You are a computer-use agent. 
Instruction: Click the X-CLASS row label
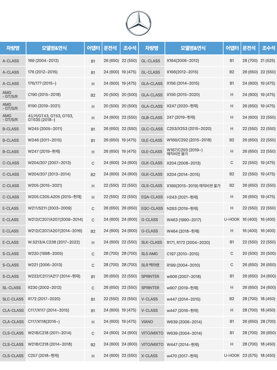pyautogui.click(x=149, y=356)
